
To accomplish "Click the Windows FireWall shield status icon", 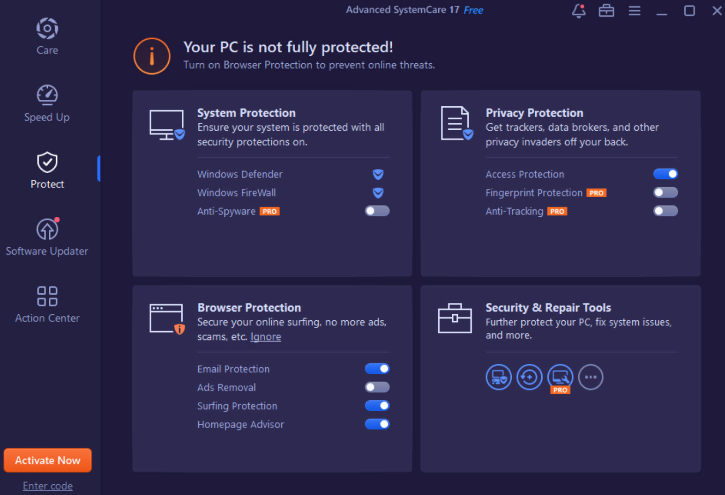I will pos(378,192).
